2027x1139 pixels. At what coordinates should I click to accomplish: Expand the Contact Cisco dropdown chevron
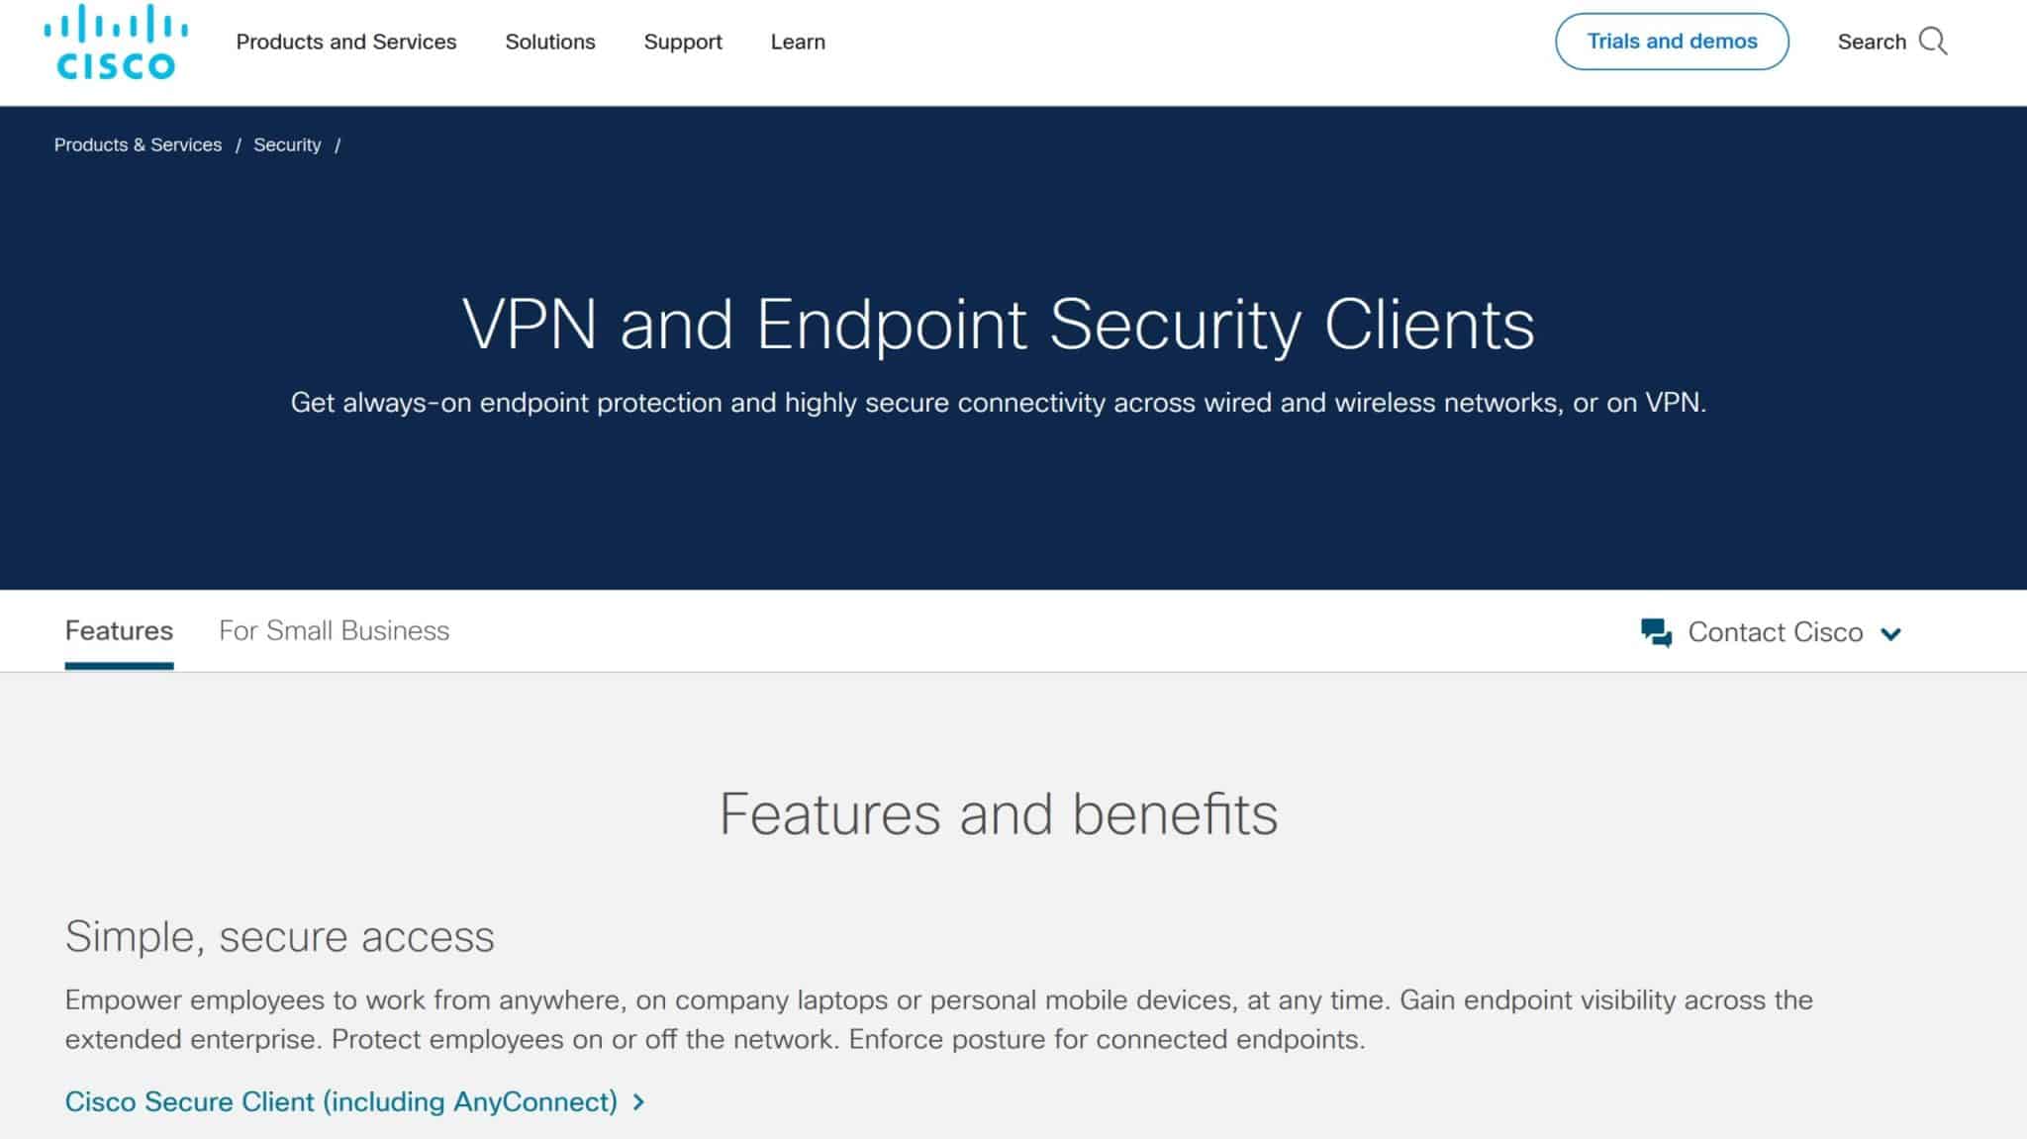click(1893, 633)
